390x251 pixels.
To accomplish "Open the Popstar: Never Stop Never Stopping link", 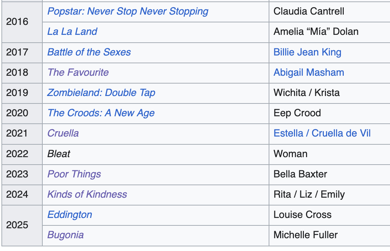I will tap(128, 11).
